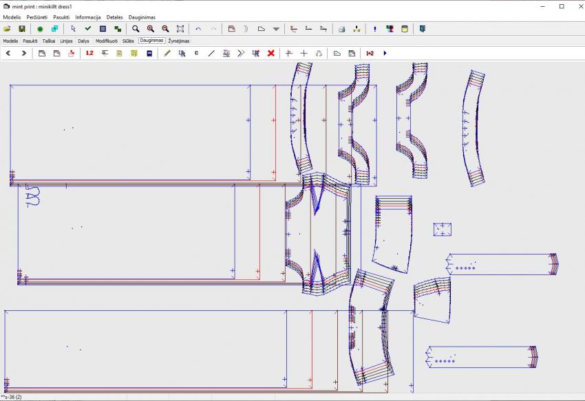
Task: Switch to the Žymėjimas tab
Action: 179,41
